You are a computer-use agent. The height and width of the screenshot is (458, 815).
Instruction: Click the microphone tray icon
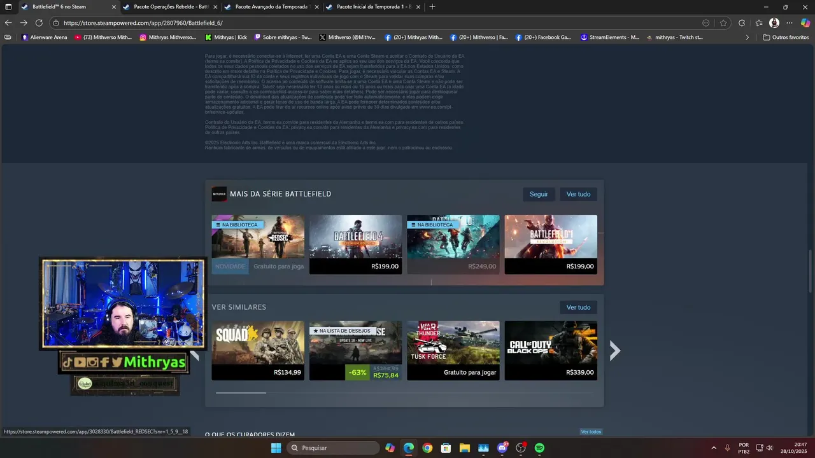727,448
